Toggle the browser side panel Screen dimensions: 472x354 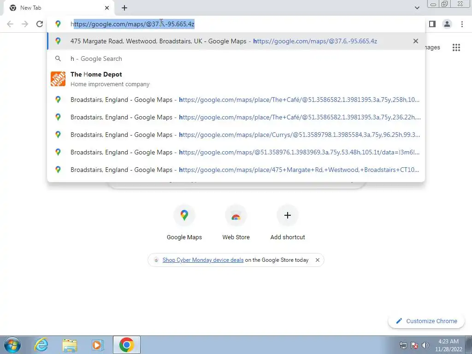click(x=432, y=24)
